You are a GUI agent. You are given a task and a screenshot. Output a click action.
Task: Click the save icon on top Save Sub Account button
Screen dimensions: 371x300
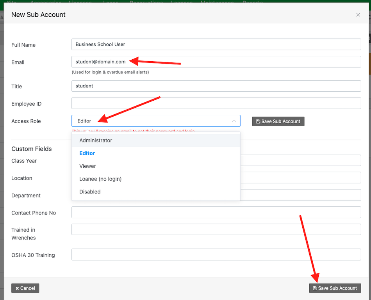coord(258,121)
